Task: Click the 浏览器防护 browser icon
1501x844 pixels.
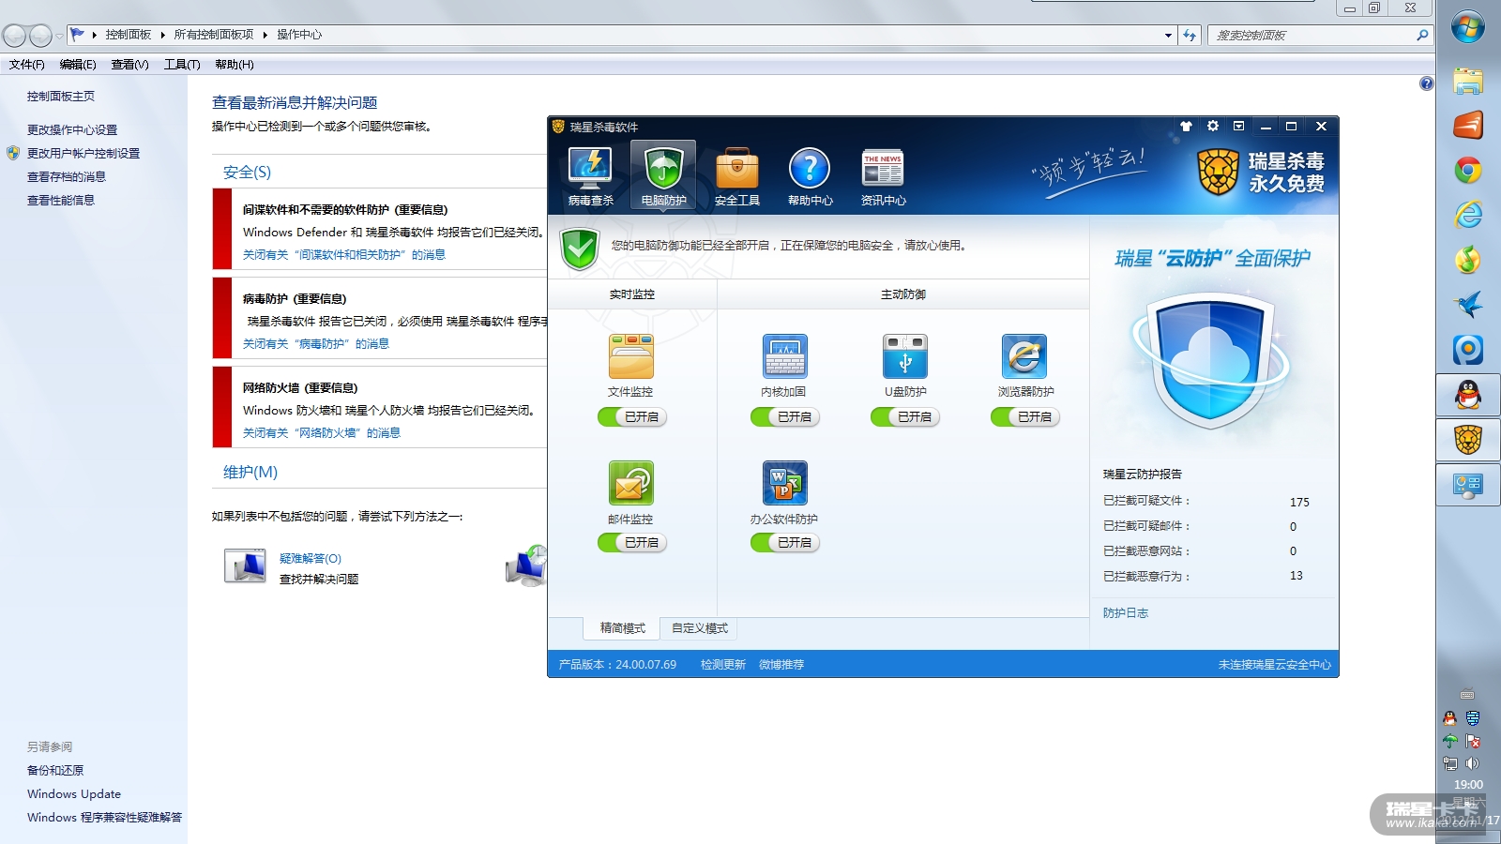Action: pos(1024,356)
